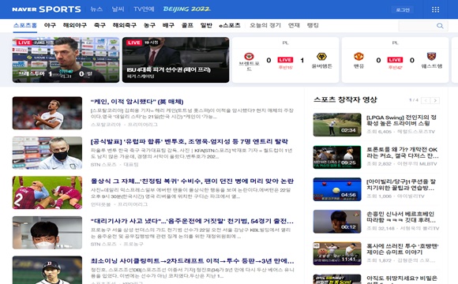Click the NAVER SPORTS logo

47,9
